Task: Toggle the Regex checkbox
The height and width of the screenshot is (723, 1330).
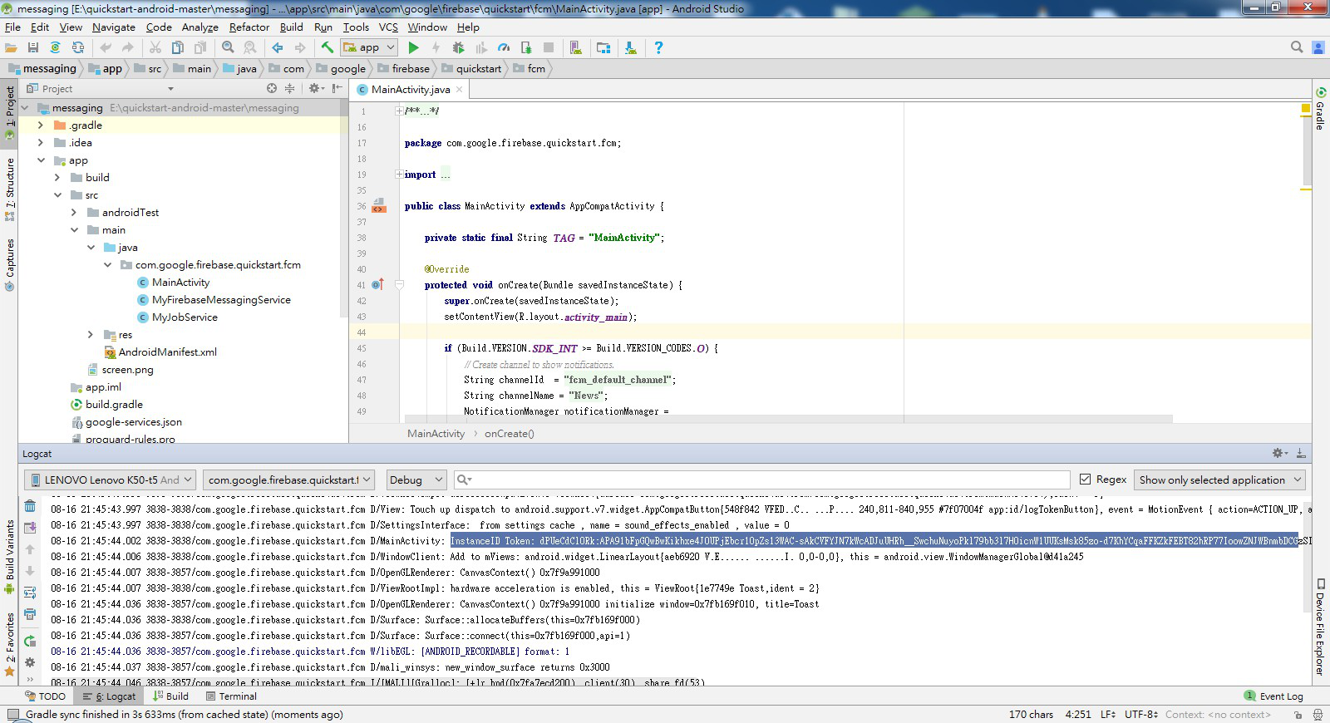Action: point(1085,480)
